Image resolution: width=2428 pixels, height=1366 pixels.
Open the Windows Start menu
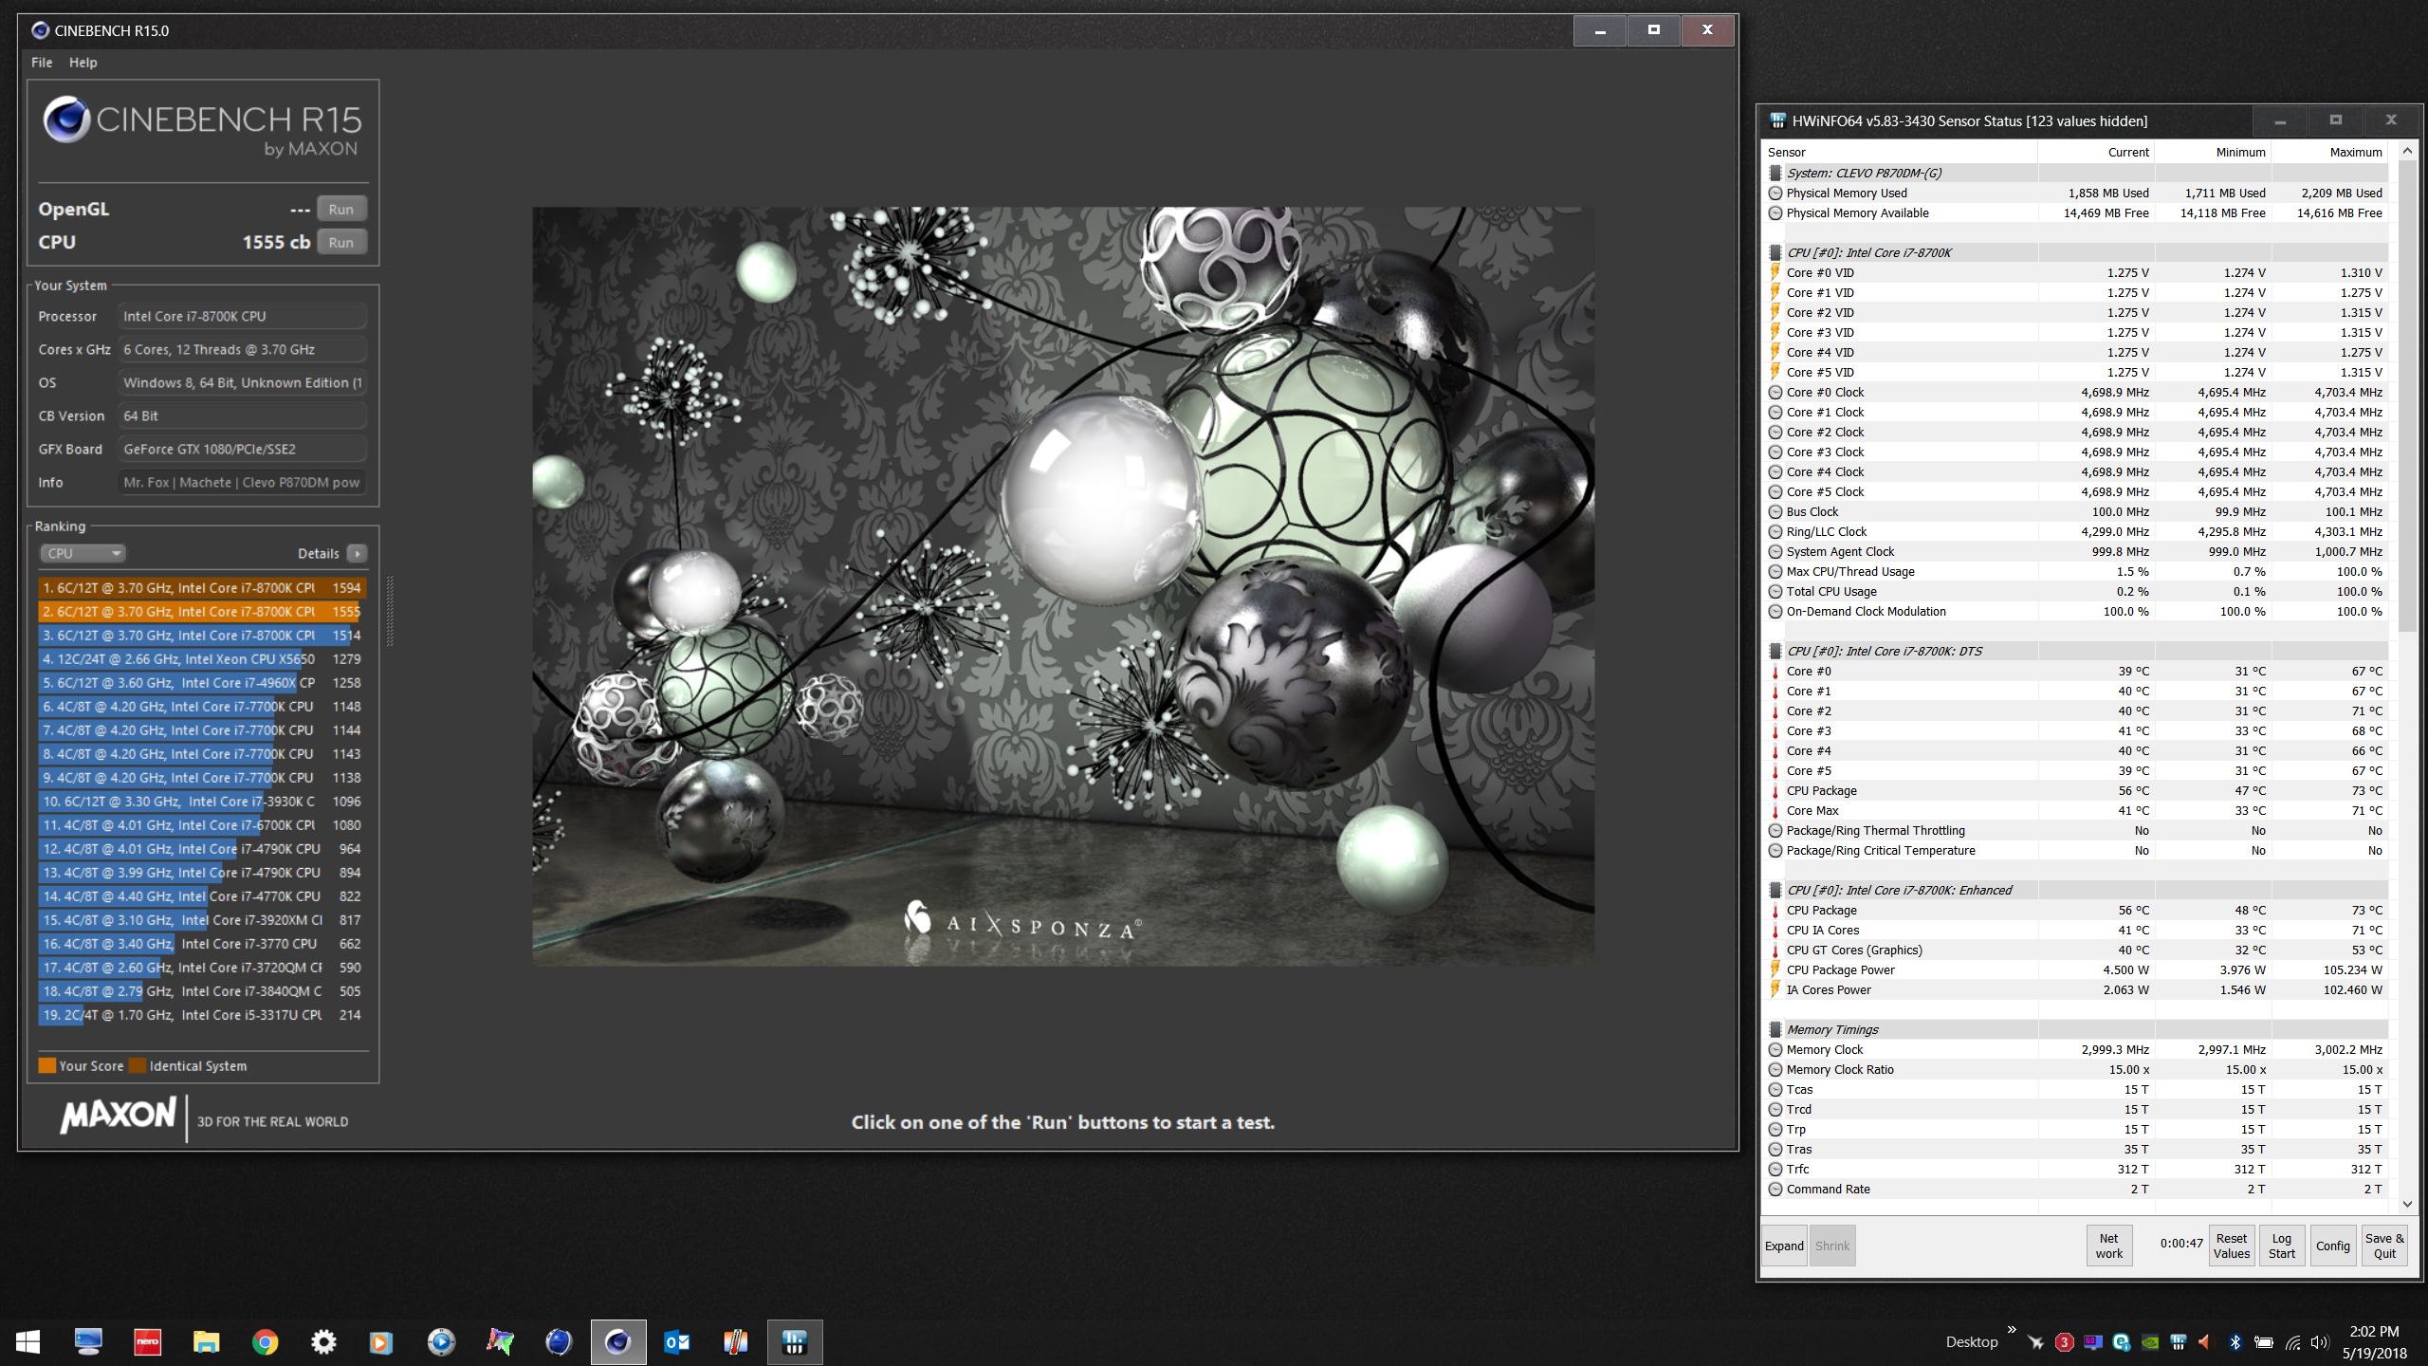(28, 1341)
